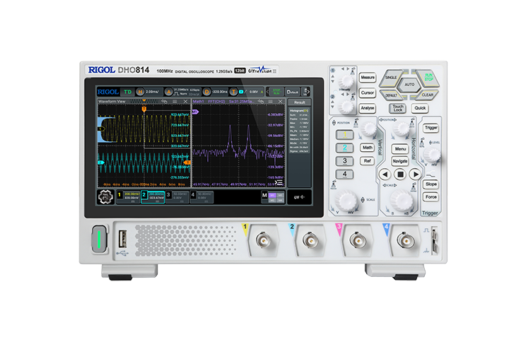Viewport: 509px width, 339px height.
Task: Open the Waveform View window menu icon
Action: (x=175, y=102)
